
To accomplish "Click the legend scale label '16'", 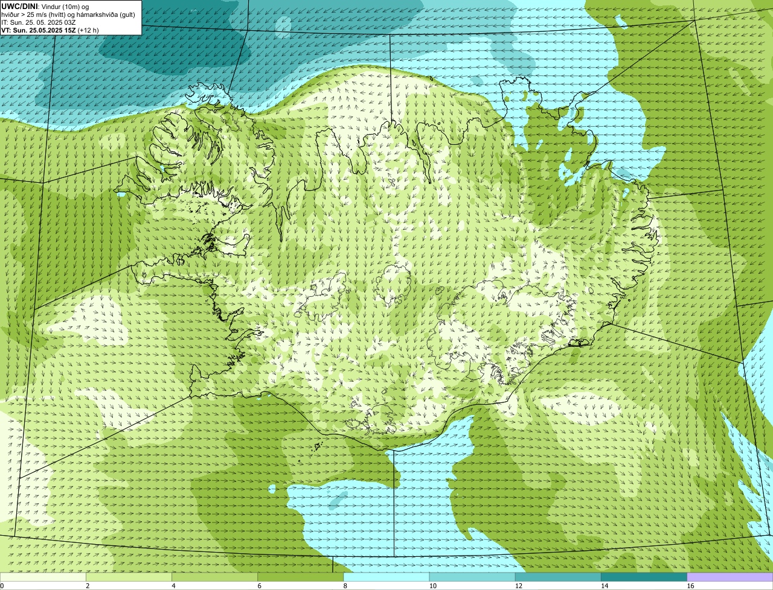I will click(x=690, y=586).
